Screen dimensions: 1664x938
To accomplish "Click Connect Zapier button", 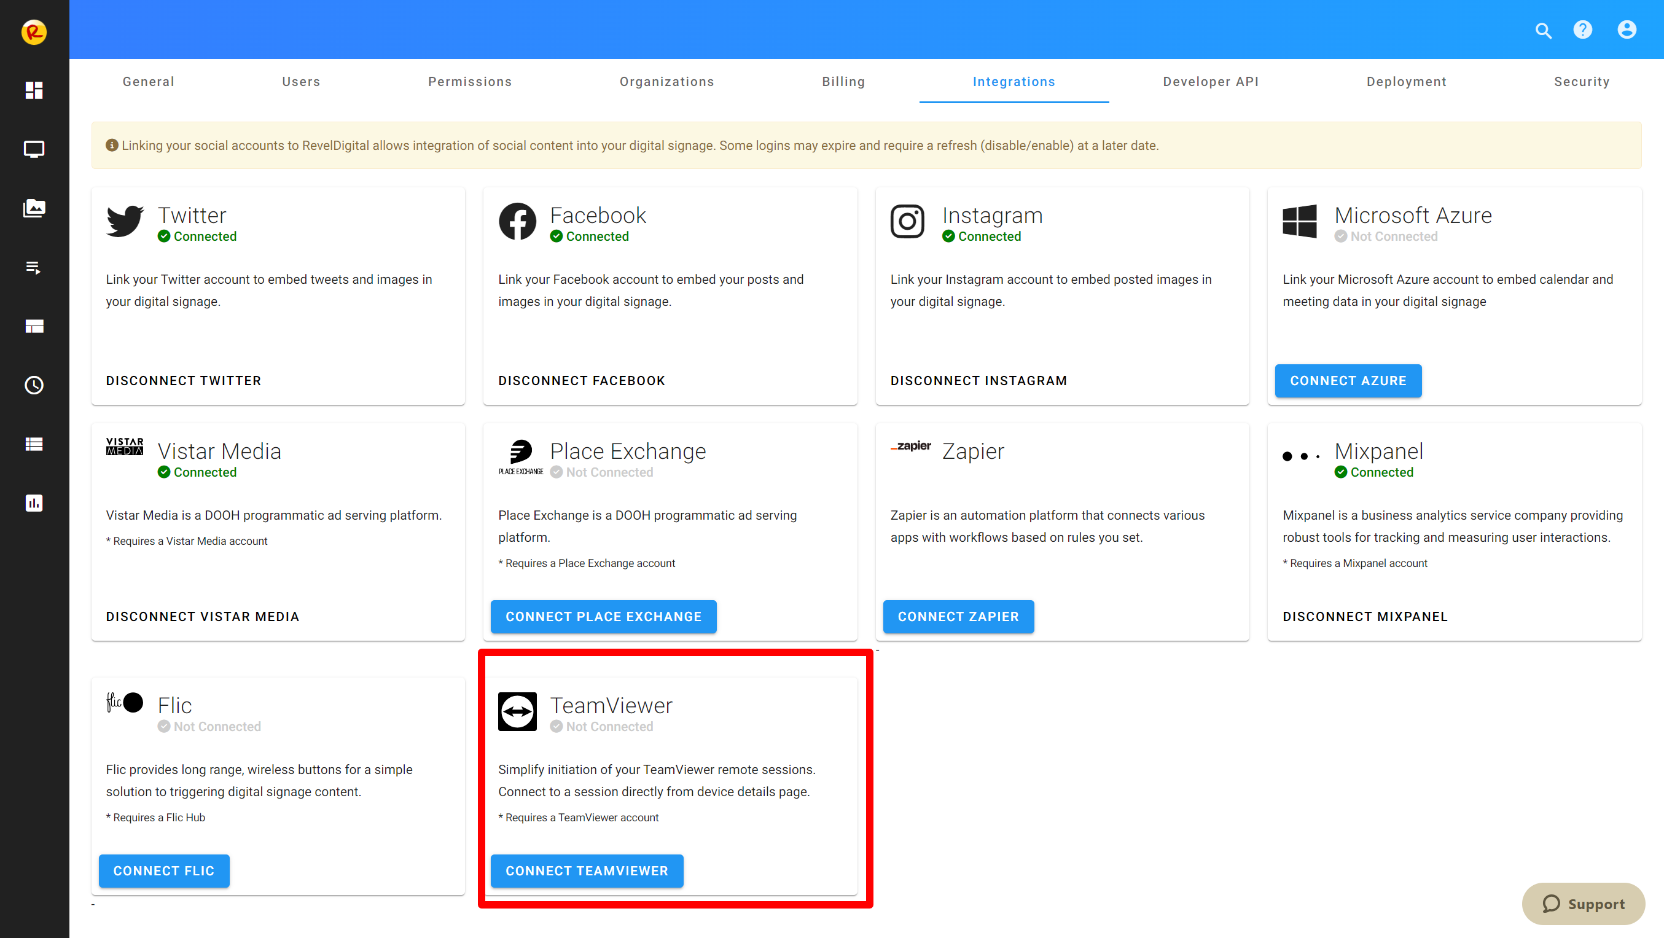I will 958,616.
